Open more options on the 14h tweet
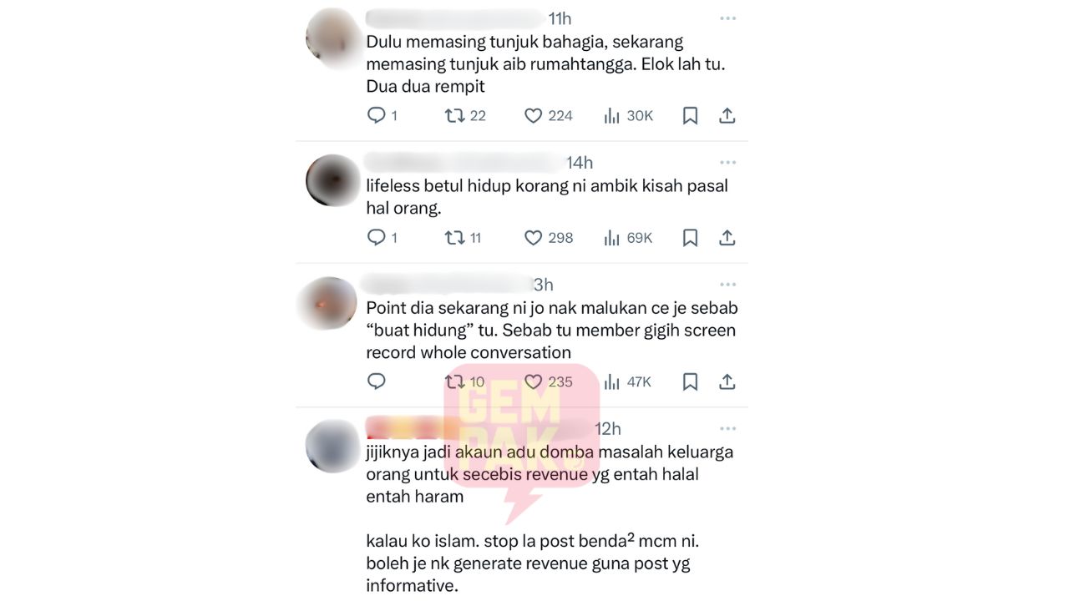The height and width of the screenshot is (601, 1069). coord(728,163)
